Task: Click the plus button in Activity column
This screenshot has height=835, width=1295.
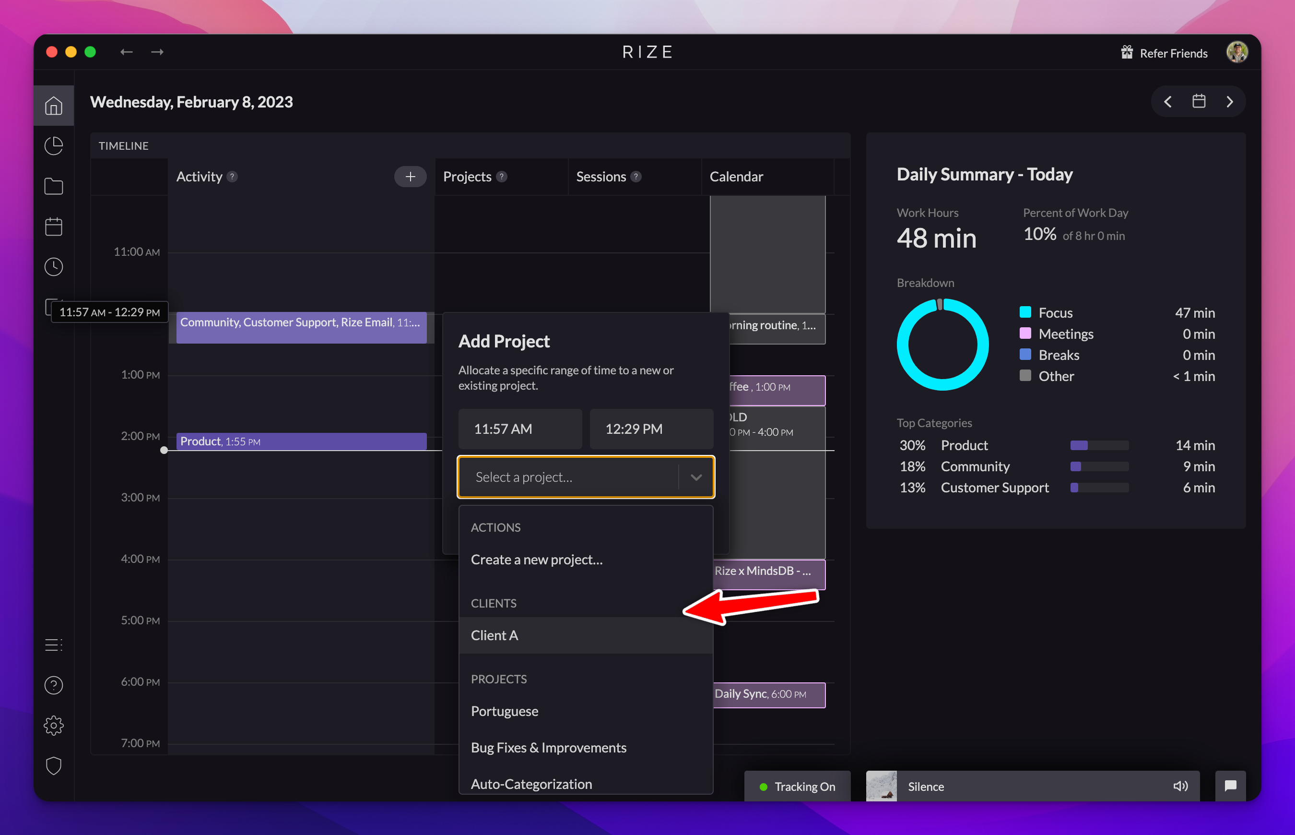Action: tap(410, 176)
